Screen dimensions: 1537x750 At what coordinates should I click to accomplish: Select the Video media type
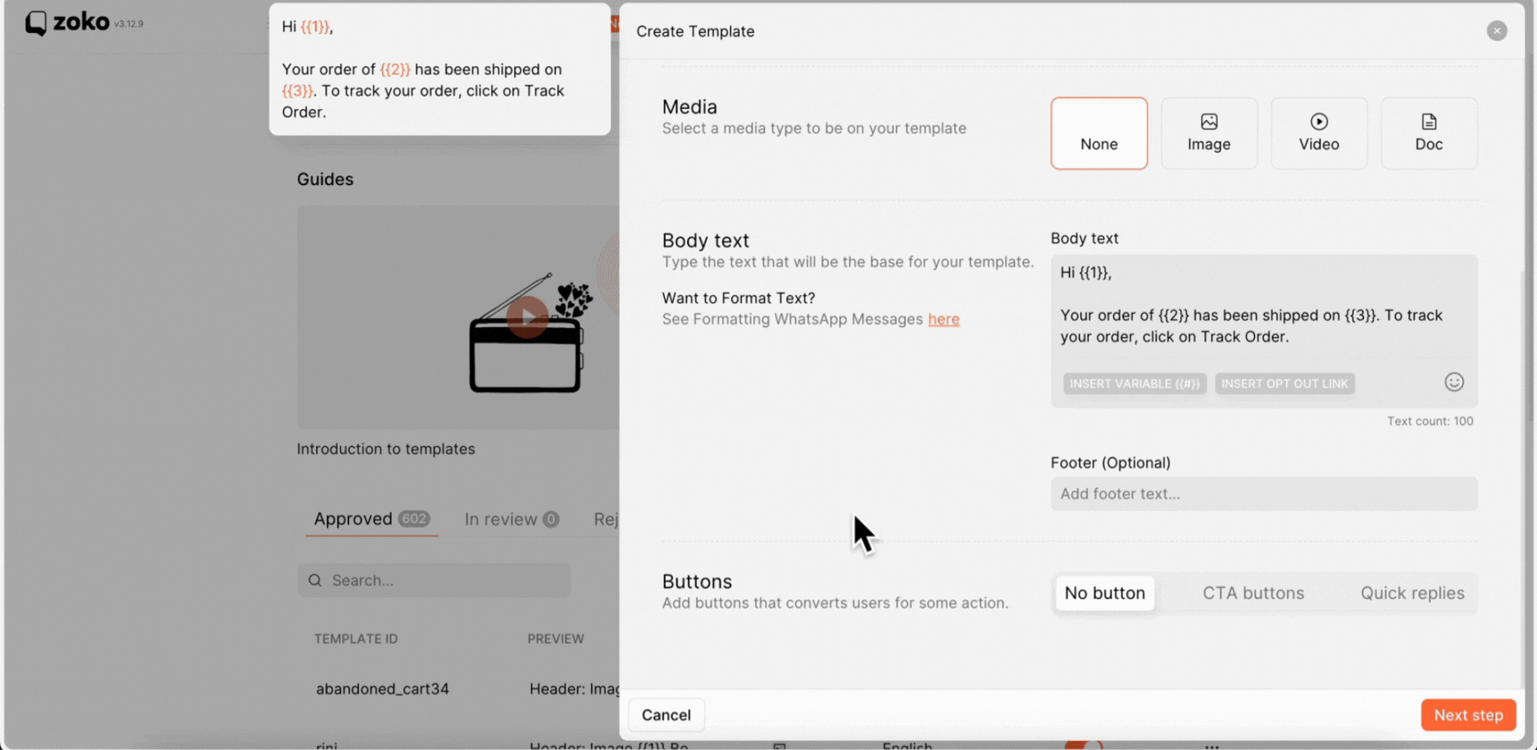(1319, 134)
